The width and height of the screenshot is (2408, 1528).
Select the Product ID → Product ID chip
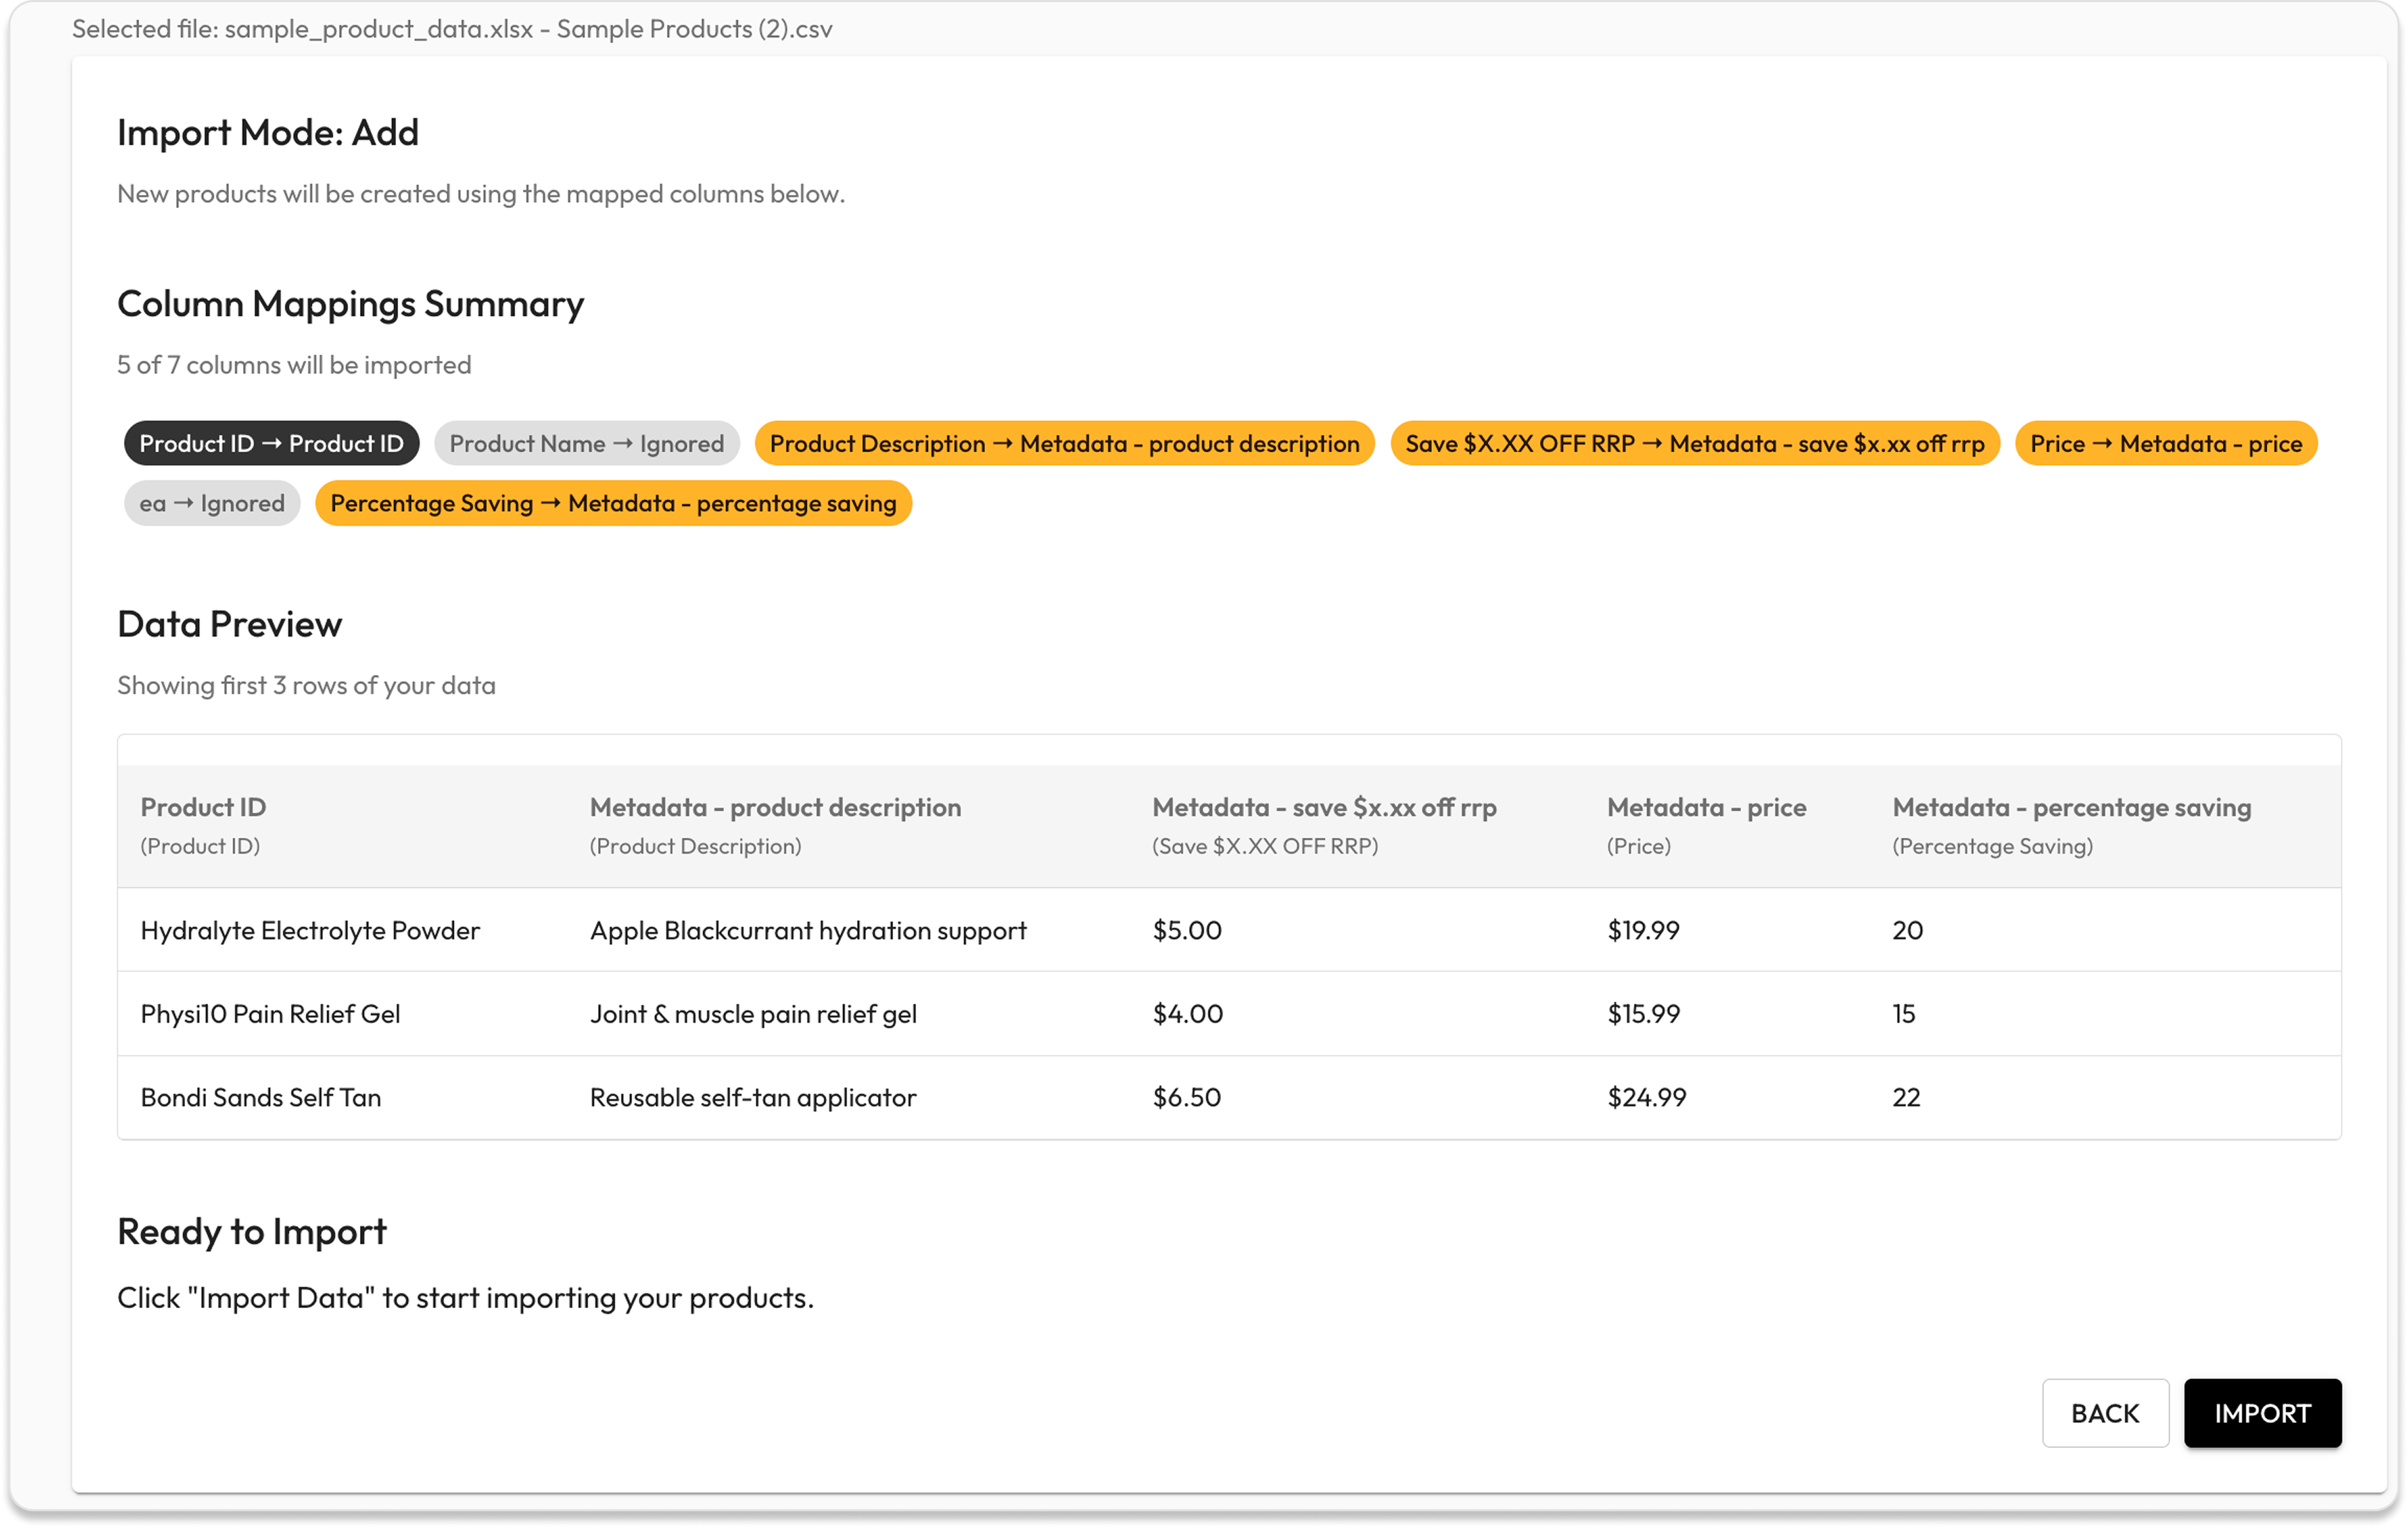271,444
